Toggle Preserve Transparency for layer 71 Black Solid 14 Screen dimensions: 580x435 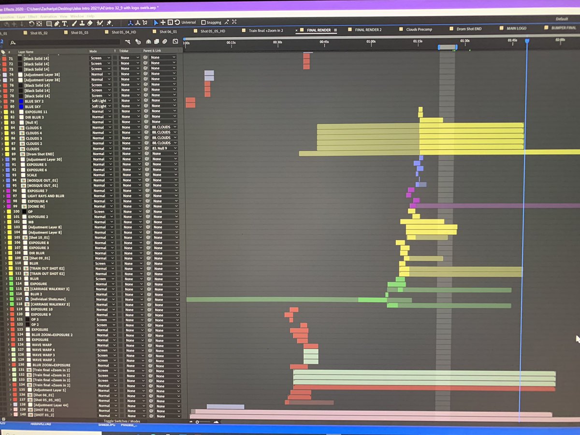116,58
